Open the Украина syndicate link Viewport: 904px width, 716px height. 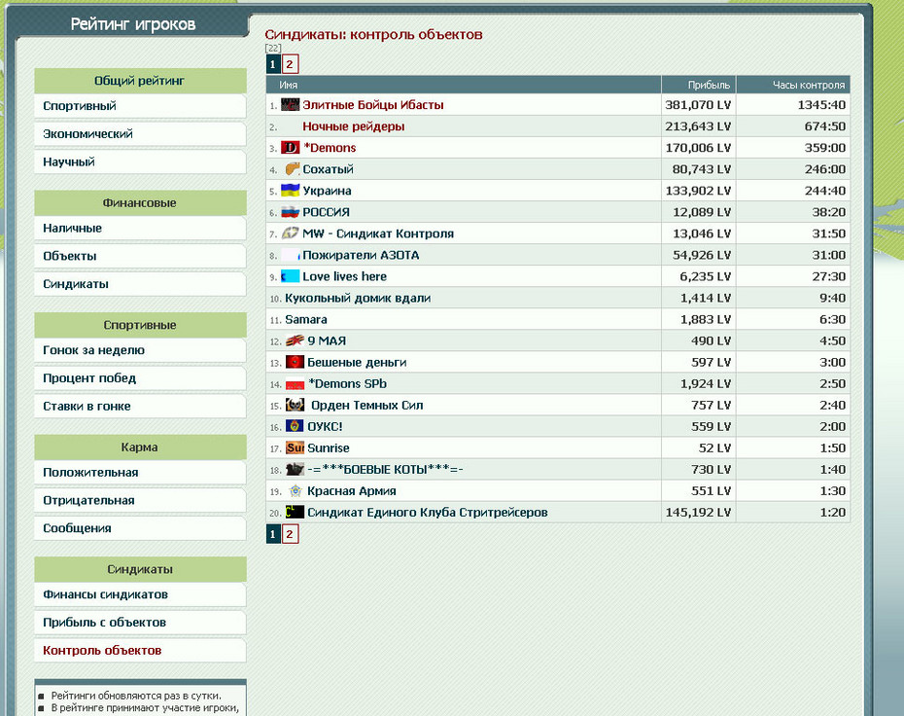click(x=327, y=191)
